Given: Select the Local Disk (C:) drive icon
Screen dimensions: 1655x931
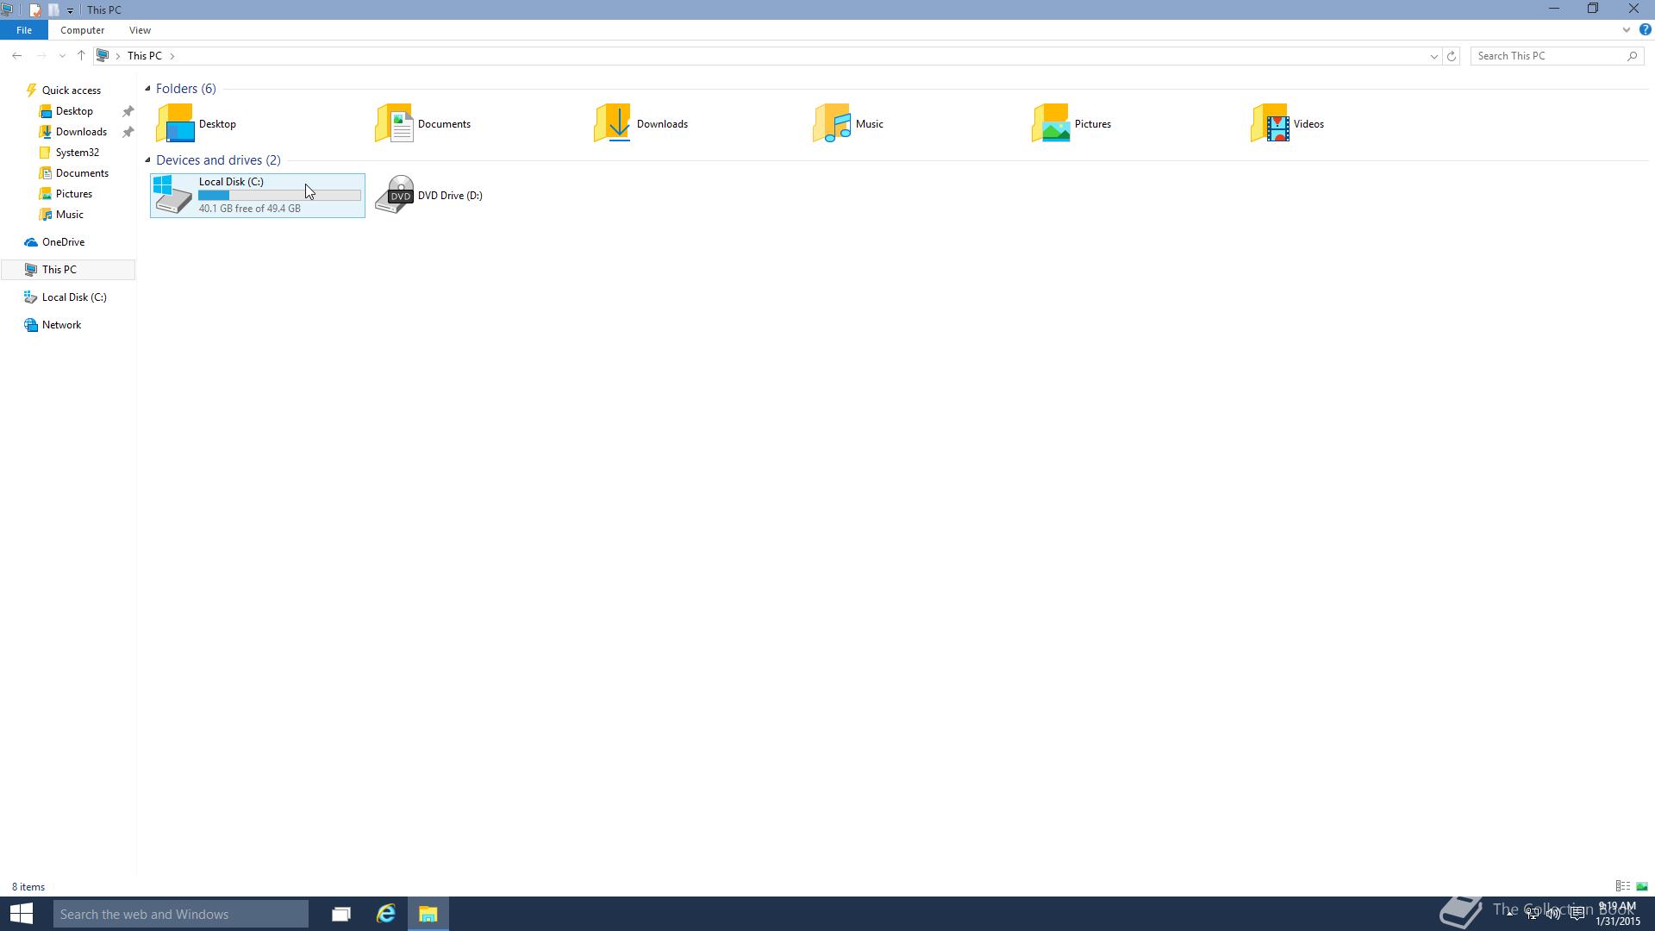Looking at the screenshot, I should click(x=173, y=195).
